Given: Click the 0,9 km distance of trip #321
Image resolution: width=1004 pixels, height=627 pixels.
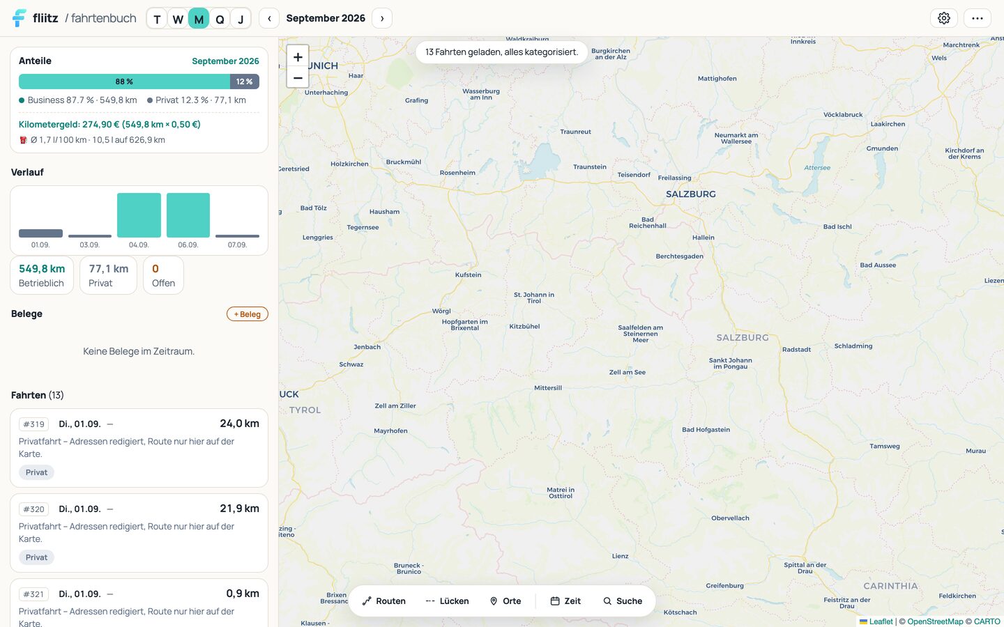Looking at the screenshot, I should (x=243, y=594).
